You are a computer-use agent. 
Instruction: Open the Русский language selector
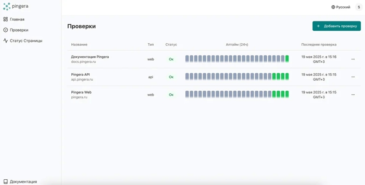[341, 7]
